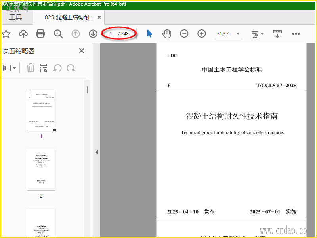Viewport: 317px width, 238px height.
Task: Open the more tools ellipsis
Action: pyautogui.click(x=296, y=34)
